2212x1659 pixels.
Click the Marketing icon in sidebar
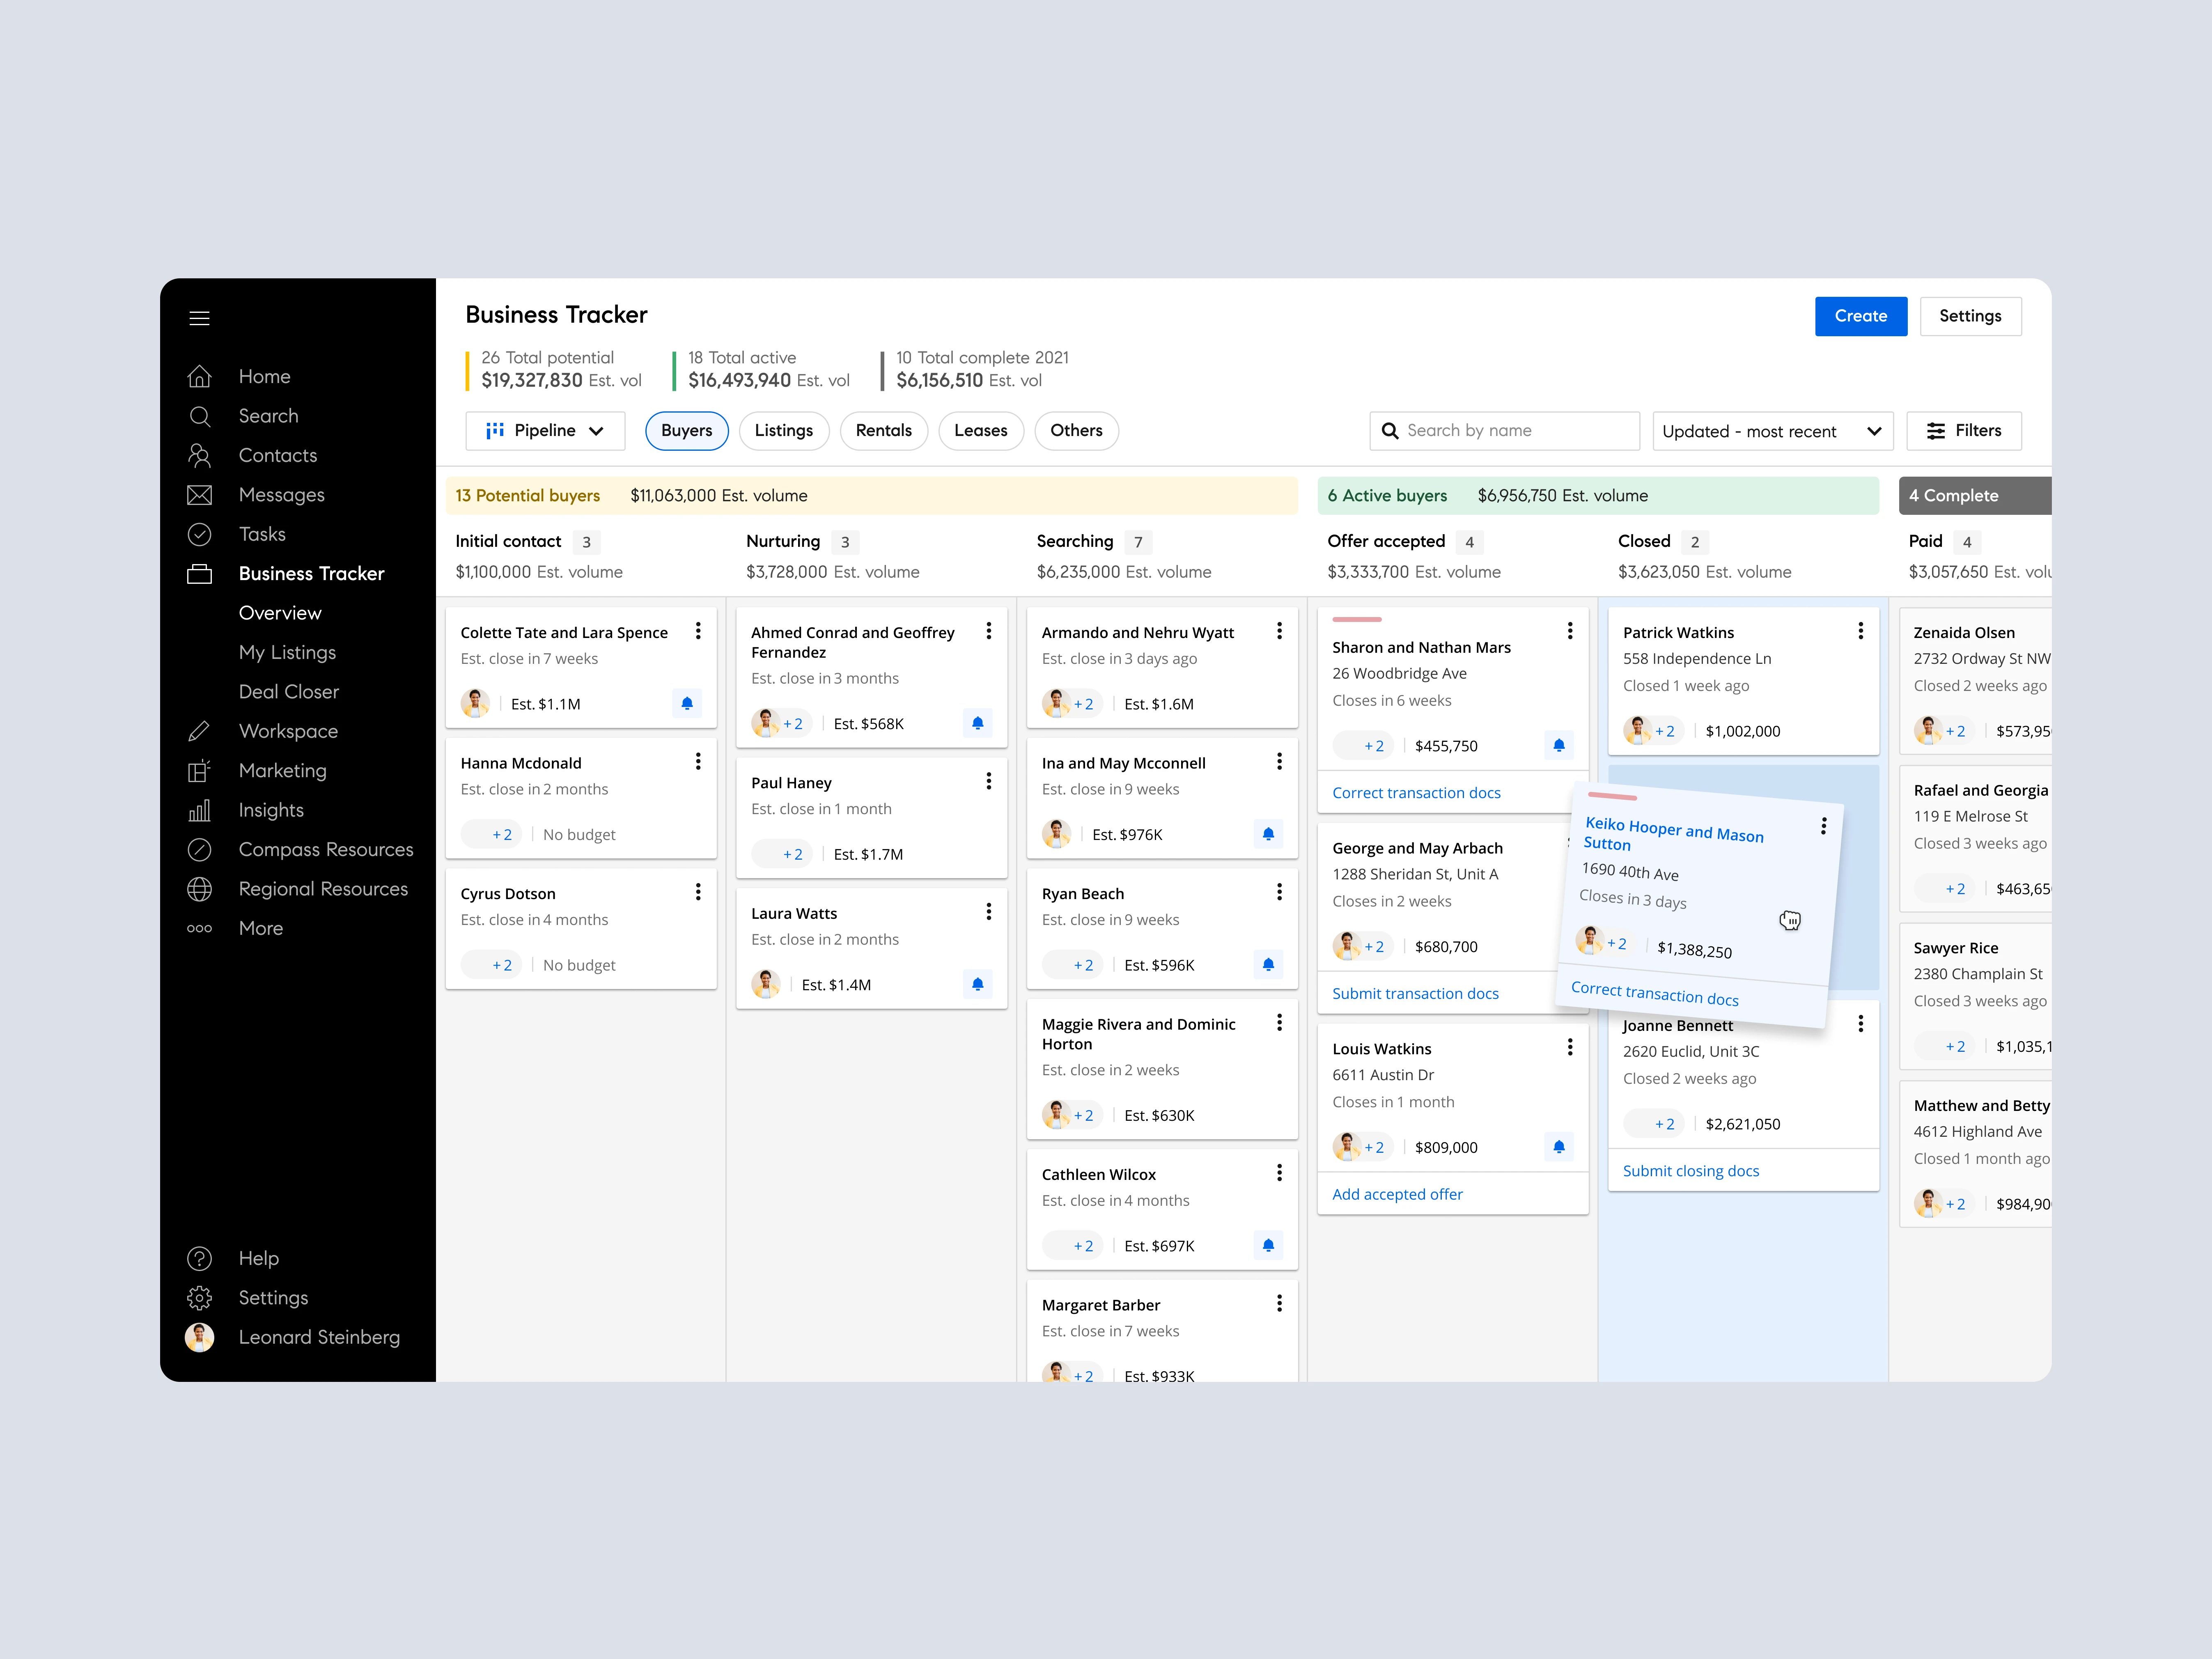click(199, 771)
